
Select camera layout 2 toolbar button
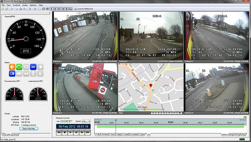tap(55, 9)
